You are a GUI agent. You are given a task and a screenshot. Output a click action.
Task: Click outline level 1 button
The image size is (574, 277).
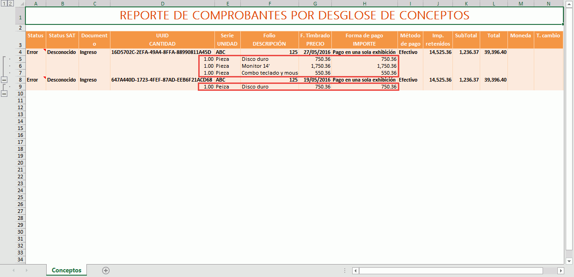click(x=4, y=4)
